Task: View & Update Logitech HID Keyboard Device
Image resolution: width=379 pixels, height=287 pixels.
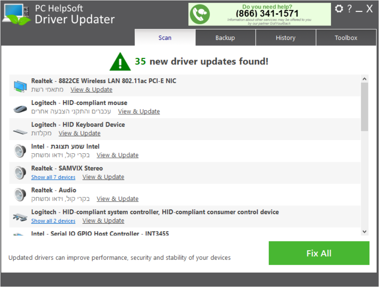Action: tap(79, 133)
